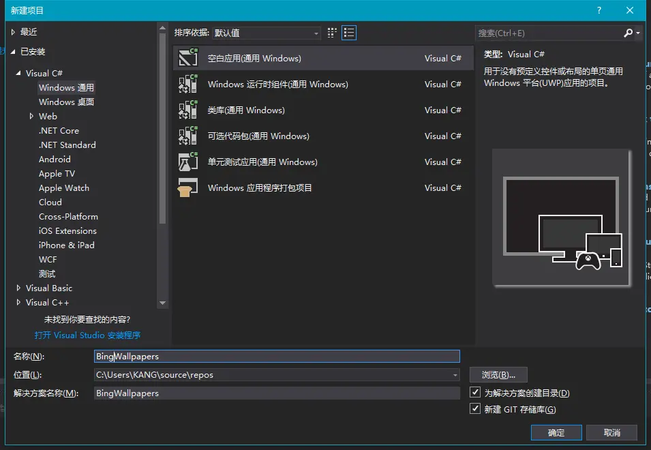Toggle 新建 GIT 存储库 checkbox

click(x=475, y=409)
